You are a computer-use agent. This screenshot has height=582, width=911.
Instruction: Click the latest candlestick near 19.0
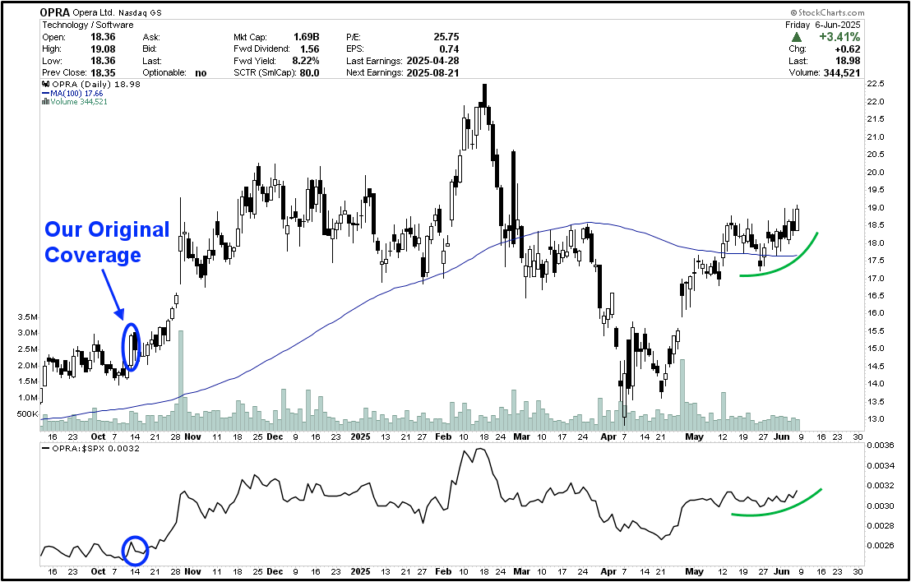pyautogui.click(x=797, y=219)
